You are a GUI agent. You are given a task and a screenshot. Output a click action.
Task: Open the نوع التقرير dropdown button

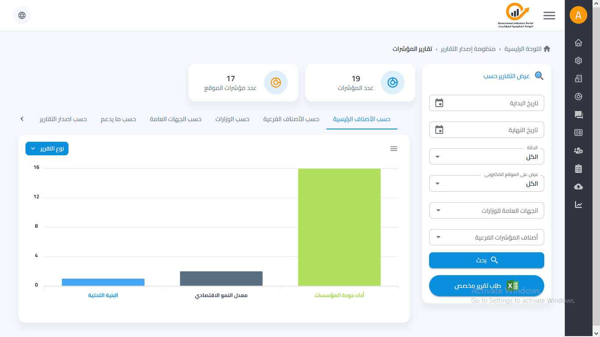(x=47, y=149)
